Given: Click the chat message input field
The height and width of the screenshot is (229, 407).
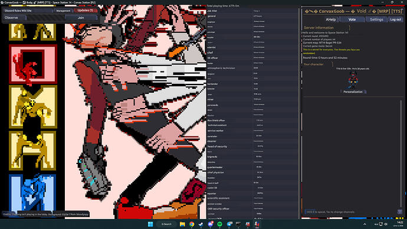Looking at the screenshot, I should [x=350, y=212].
